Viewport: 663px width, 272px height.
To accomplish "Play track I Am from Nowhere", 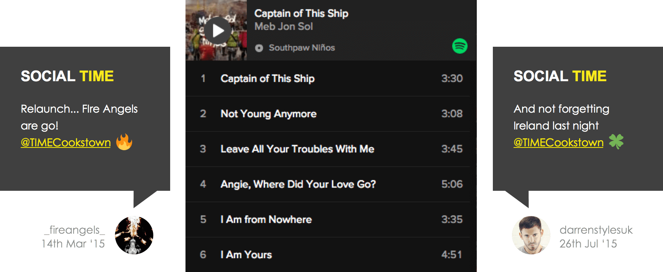I will (x=266, y=220).
